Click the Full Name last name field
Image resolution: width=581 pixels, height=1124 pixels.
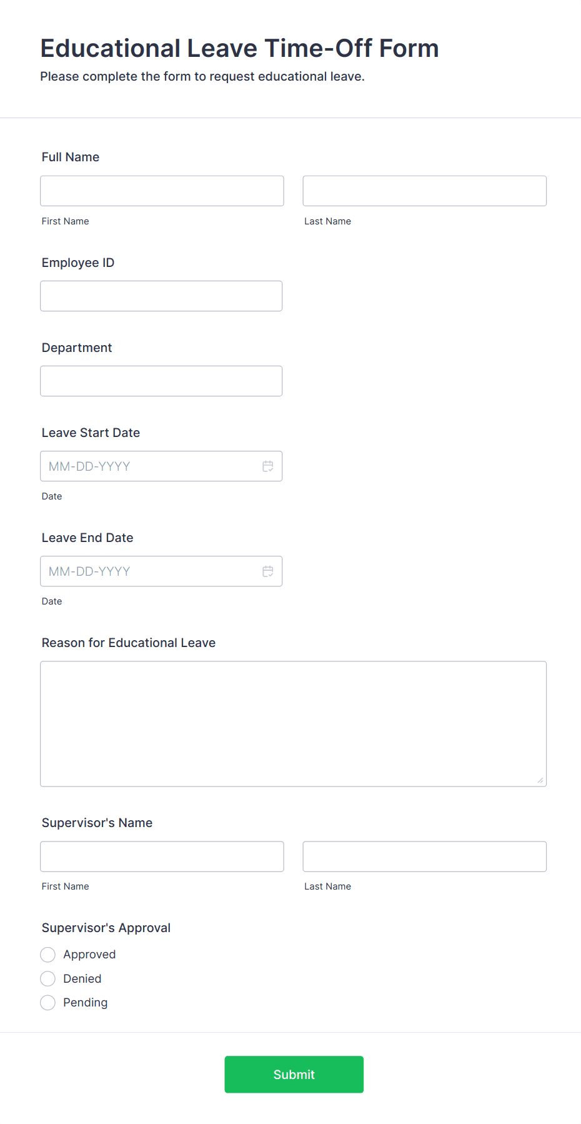click(x=424, y=191)
